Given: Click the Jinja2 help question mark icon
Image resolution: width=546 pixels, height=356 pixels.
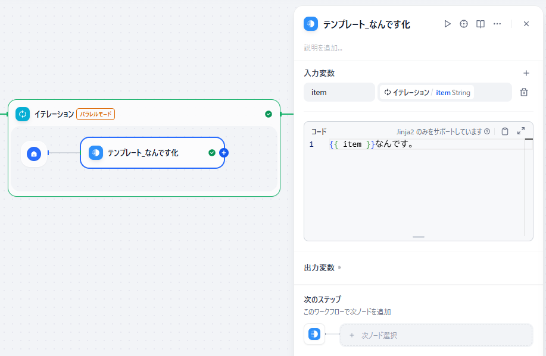Looking at the screenshot, I should coord(487,131).
